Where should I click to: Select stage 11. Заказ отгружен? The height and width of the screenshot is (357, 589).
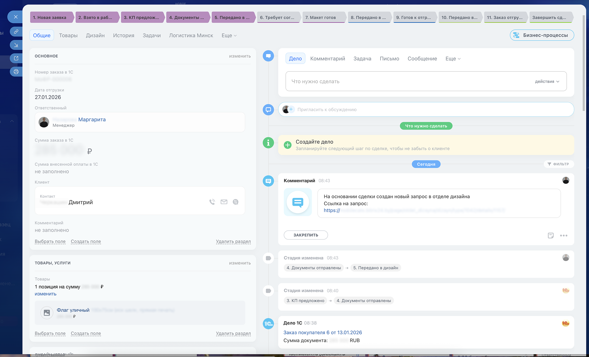click(506, 17)
